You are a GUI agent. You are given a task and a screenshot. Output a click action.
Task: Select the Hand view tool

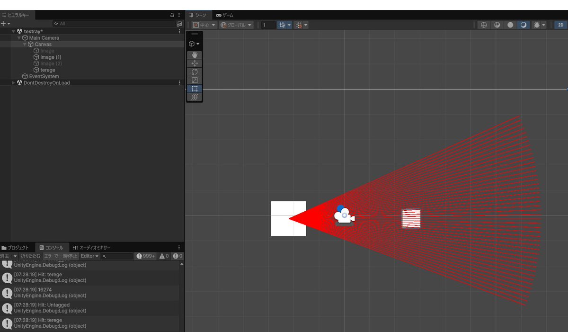click(194, 55)
